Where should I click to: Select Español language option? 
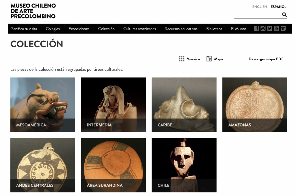point(278,7)
